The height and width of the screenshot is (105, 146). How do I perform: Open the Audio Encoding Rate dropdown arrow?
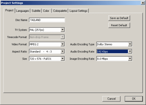(x=130, y=52)
